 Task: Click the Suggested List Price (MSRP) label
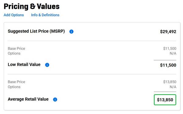[x=36, y=31]
